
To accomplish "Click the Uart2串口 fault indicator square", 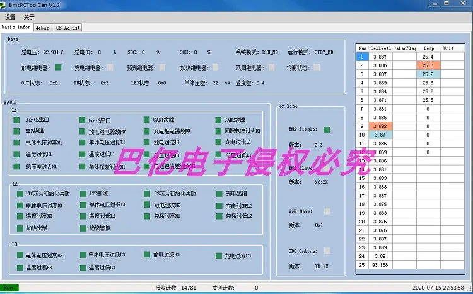I will pos(17,120).
